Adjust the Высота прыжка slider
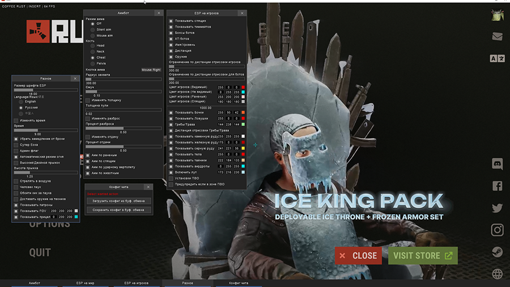Screen dimensions: 510x287 coord(46,172)
